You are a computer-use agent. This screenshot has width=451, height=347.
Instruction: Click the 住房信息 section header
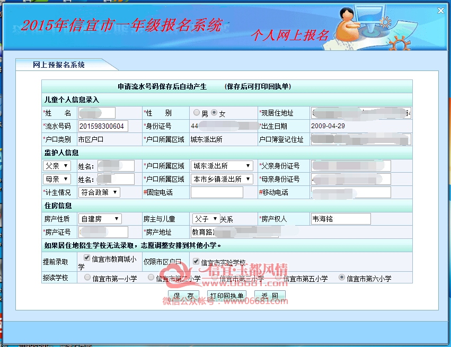(58, 206)
